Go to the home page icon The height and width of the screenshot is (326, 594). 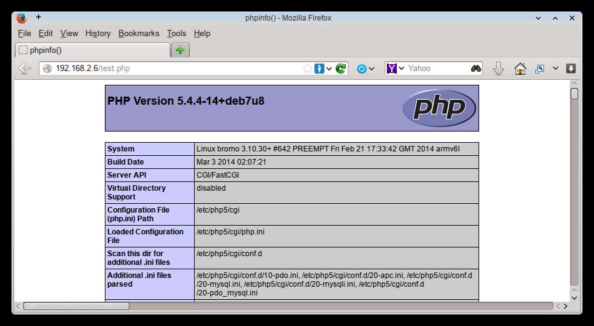[520, 69]
